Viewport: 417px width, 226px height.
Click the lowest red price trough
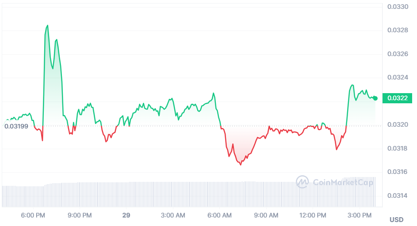tap(241, 165)
